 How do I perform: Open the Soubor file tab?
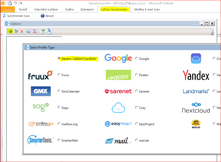(8, 9)
